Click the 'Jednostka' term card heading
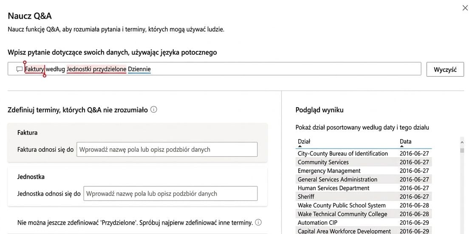This screenshot has width=472, height=234. click(31, 177)
